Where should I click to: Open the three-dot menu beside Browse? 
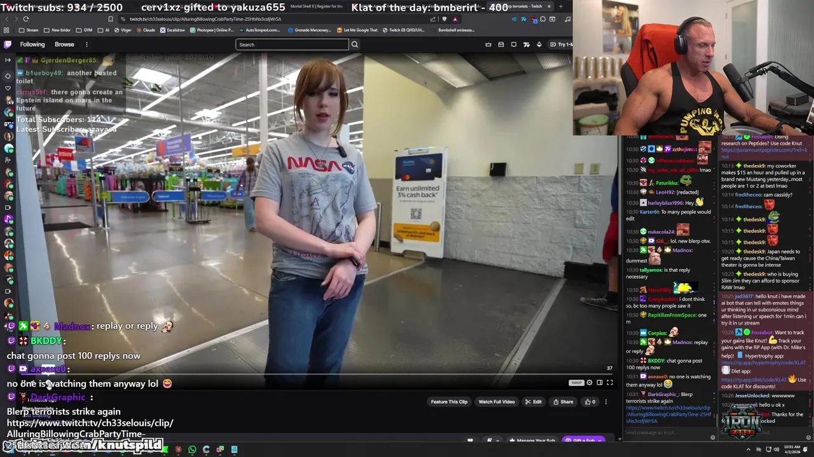tap(86, 44)
